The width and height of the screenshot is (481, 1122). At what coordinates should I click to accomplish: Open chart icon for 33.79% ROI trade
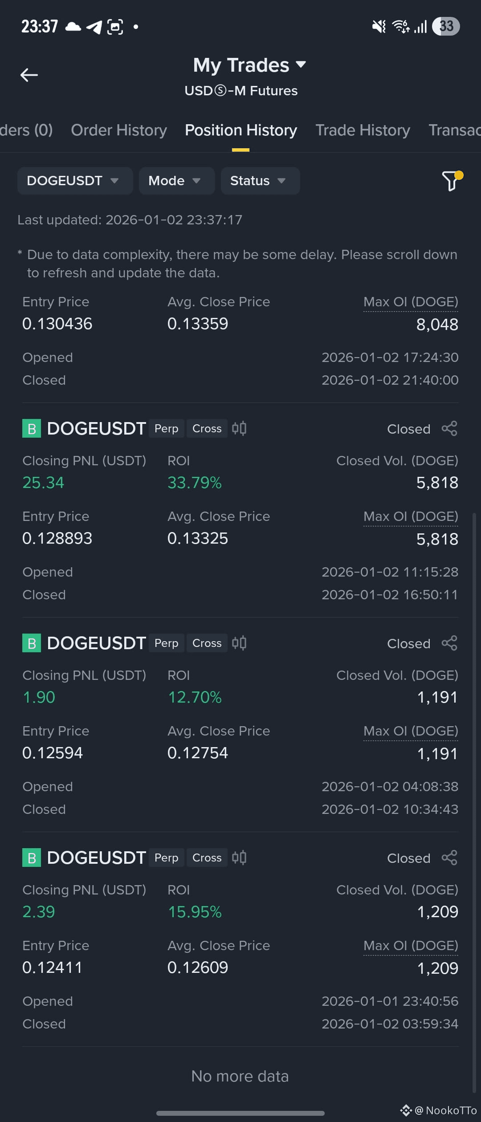point(239,428)
